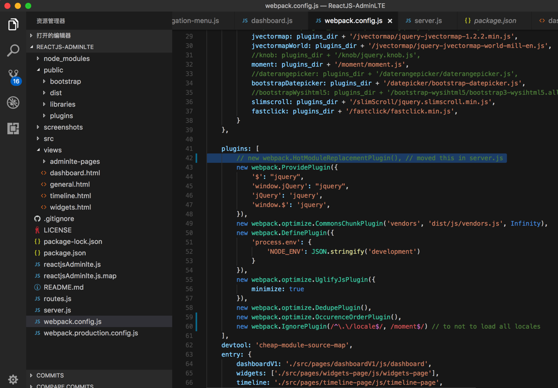The height and width of the screenshot is (388, 558).
Task: Expand the node_modules folder
Action: click(x=66, y=59)
